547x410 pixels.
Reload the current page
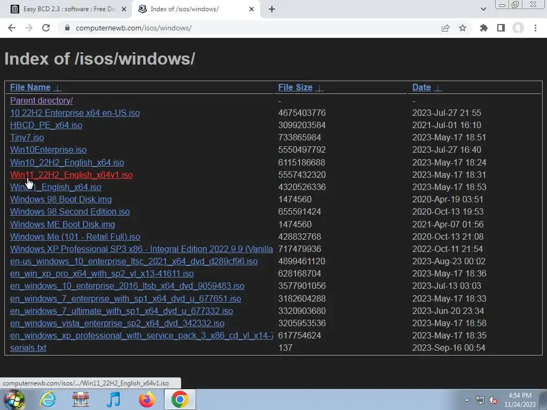point(46,28)
